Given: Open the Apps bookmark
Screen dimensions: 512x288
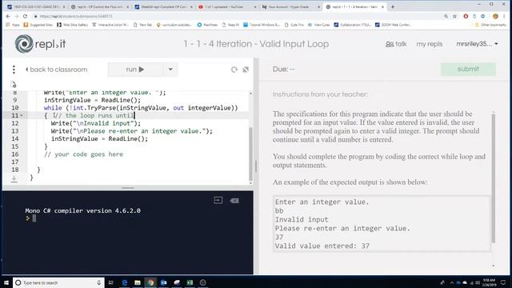Looking at the screenshot, I should point(13,25).
